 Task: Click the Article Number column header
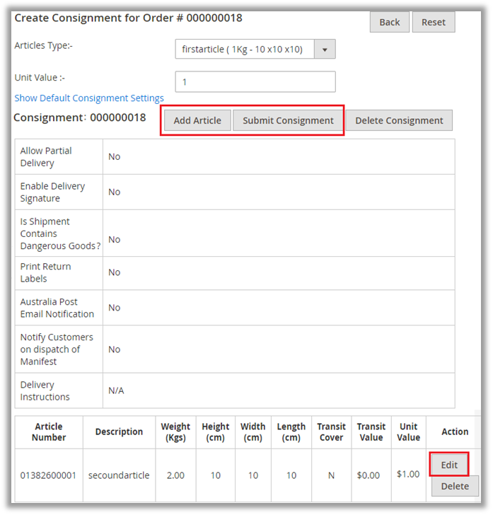tap(48, 432)
